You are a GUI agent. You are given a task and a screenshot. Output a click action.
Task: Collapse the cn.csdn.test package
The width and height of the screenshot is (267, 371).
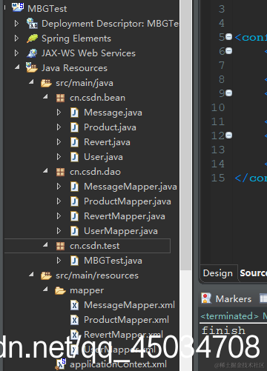(45, 244)
